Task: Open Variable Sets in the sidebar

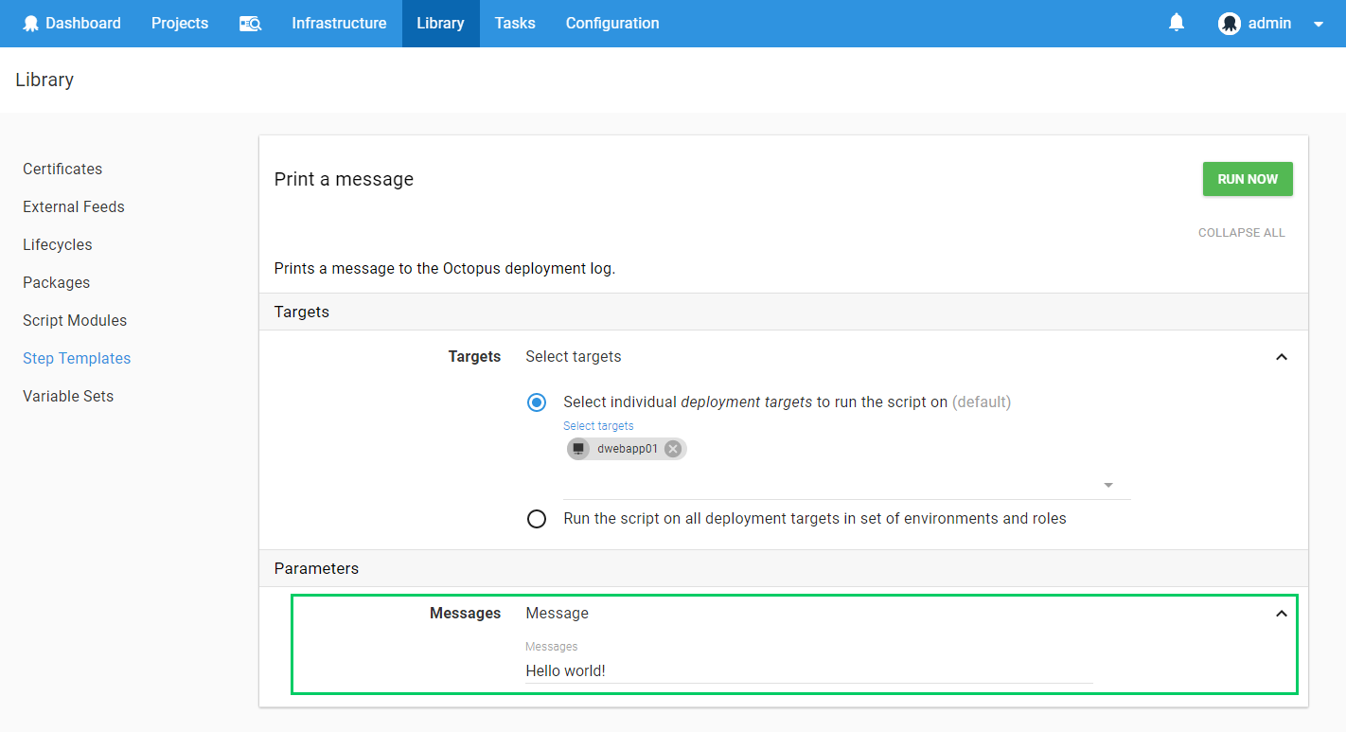Action: [68, 396]
